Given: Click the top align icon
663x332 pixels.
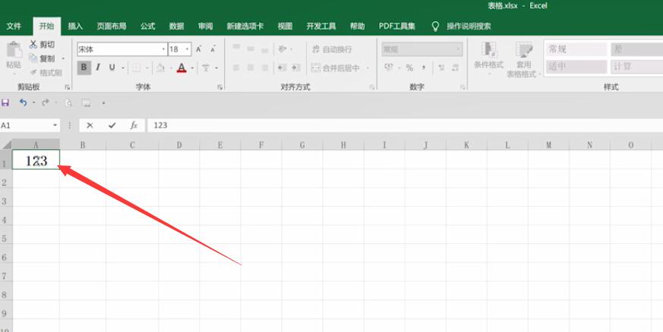Looking at the screenshot, I should [236, 49].
